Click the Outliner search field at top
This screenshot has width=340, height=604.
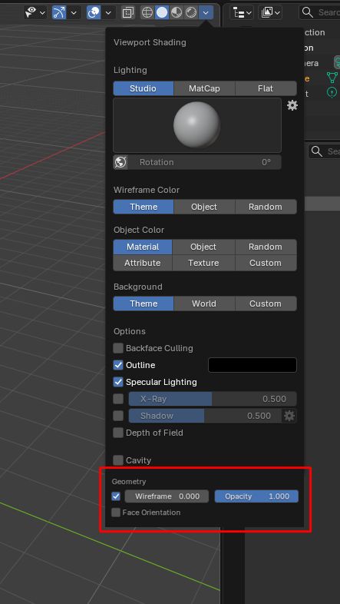click(x=319, y=13)
